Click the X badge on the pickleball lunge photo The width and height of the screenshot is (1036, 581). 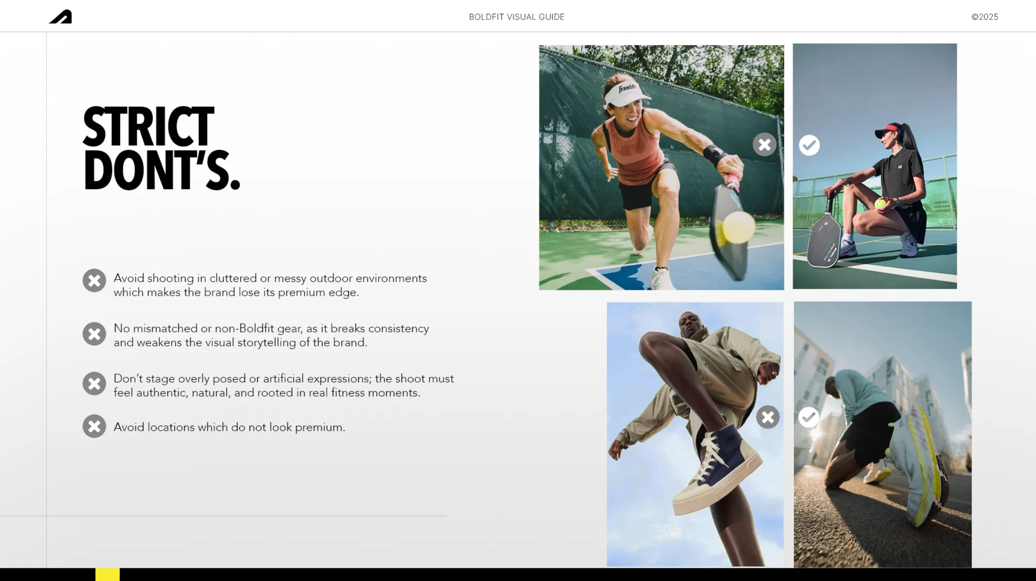[764, 145]
